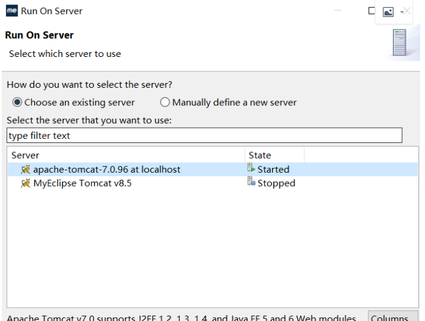
Task: Click the State column header
Action: 275,155
